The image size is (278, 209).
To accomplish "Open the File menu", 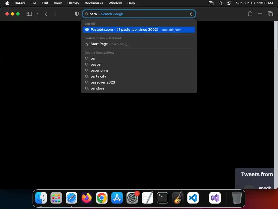I will 33,3.
